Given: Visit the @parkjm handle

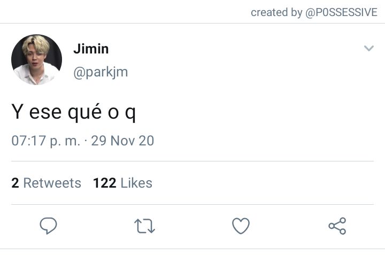Looking at the screenshot, I should coord(101,72).
